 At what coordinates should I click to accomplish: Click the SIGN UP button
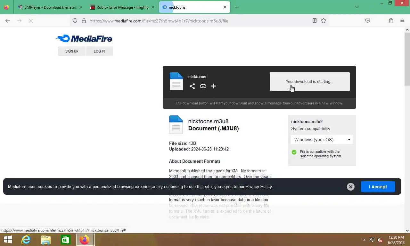(72, 51)
